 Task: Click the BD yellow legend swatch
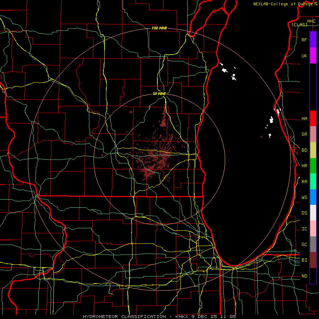pyautogui.click(x=313, y=150)
